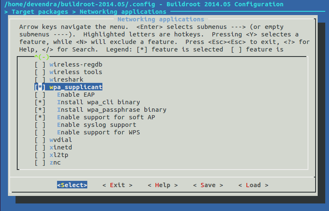Toggle the xl2tp package checkbox

coord(40,155)
